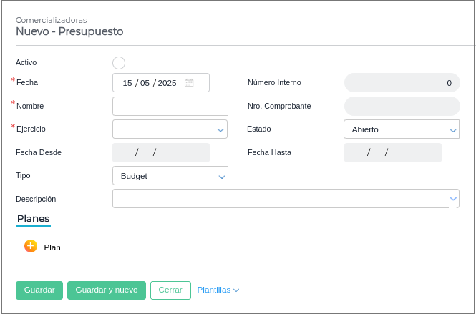Click the Plan column header
The width and height of the screenshot is (476, 314).
coord(52,247)
